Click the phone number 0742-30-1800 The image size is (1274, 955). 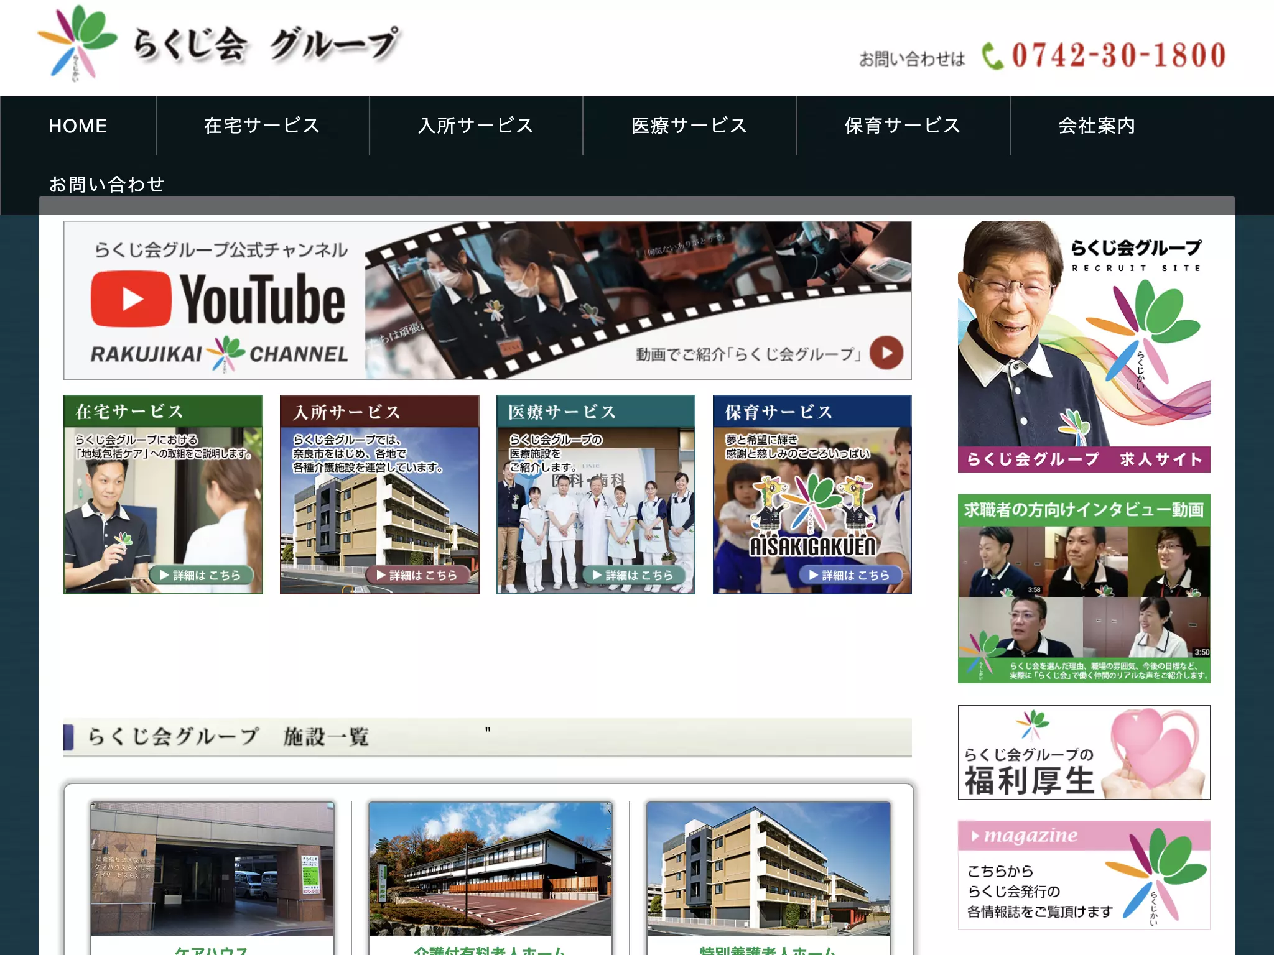pyautogui.click(x=1119, y=55)
